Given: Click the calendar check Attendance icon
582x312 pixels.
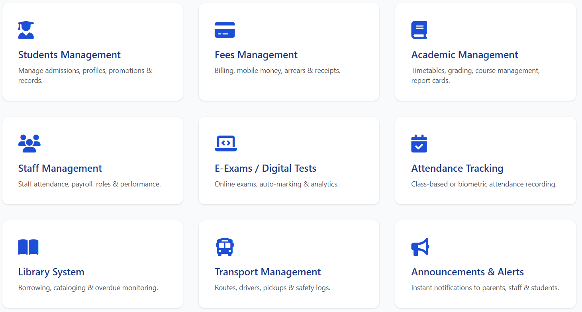Looking at the screenshot, I should click(x=419, y=143).
